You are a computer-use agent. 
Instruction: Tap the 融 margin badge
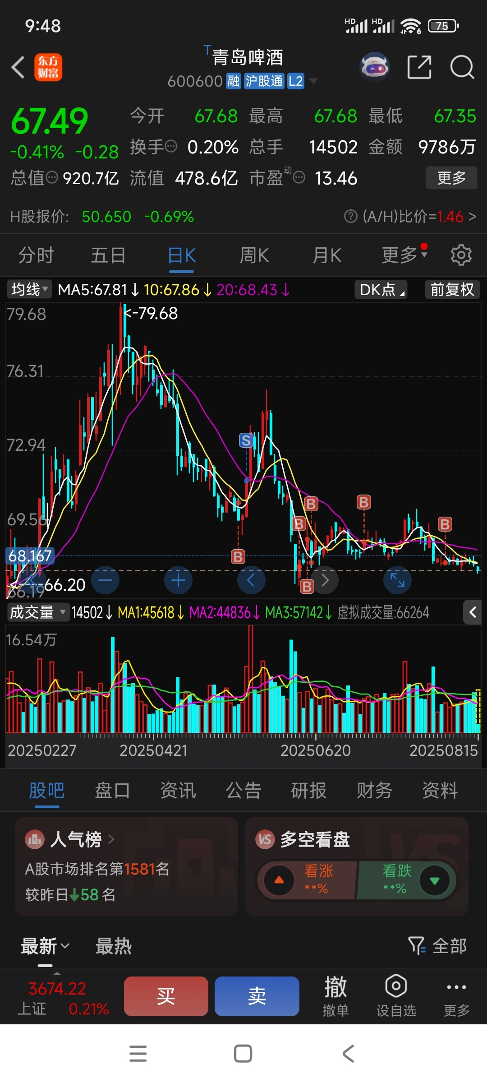(x=234, y=81)
